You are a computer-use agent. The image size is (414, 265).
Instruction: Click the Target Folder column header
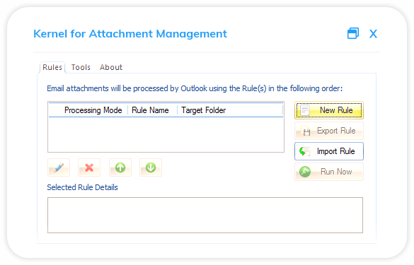204,110
